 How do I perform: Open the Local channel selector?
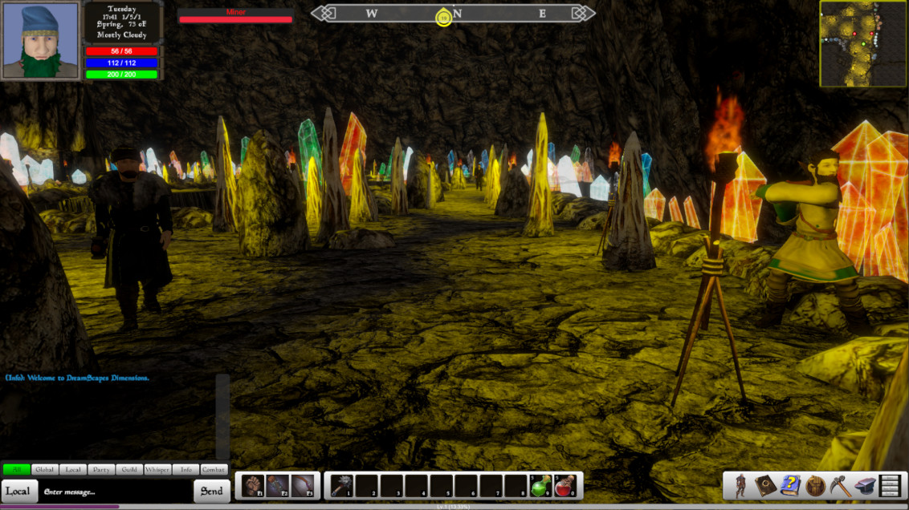pyautogui.click(x=17, y=490)
